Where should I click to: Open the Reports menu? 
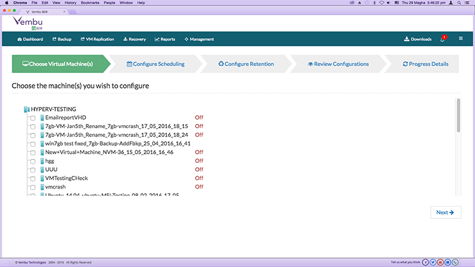(x=165, y=39)
